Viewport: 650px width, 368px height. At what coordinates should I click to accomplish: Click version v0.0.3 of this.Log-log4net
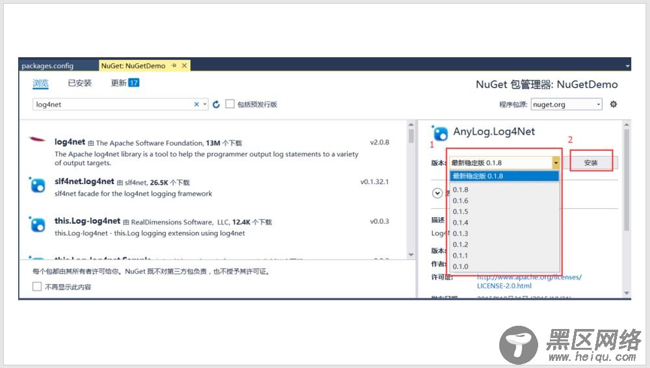pyautogui.click(x=380, y=221)
